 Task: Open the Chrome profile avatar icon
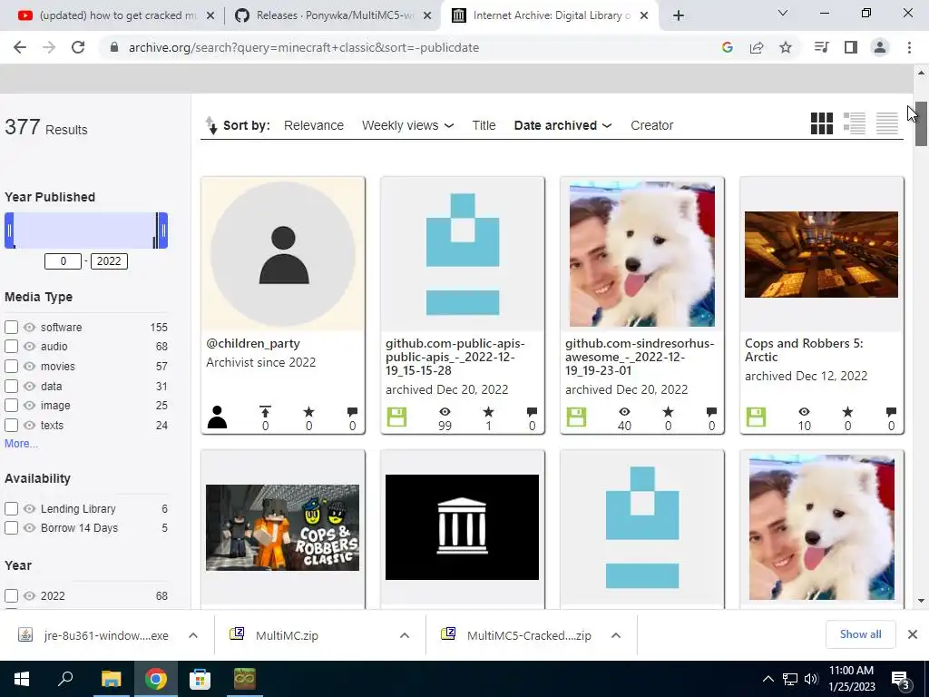880,47
